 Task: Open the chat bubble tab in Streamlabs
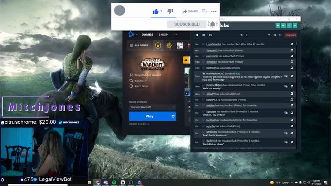(x=203, y=35)
